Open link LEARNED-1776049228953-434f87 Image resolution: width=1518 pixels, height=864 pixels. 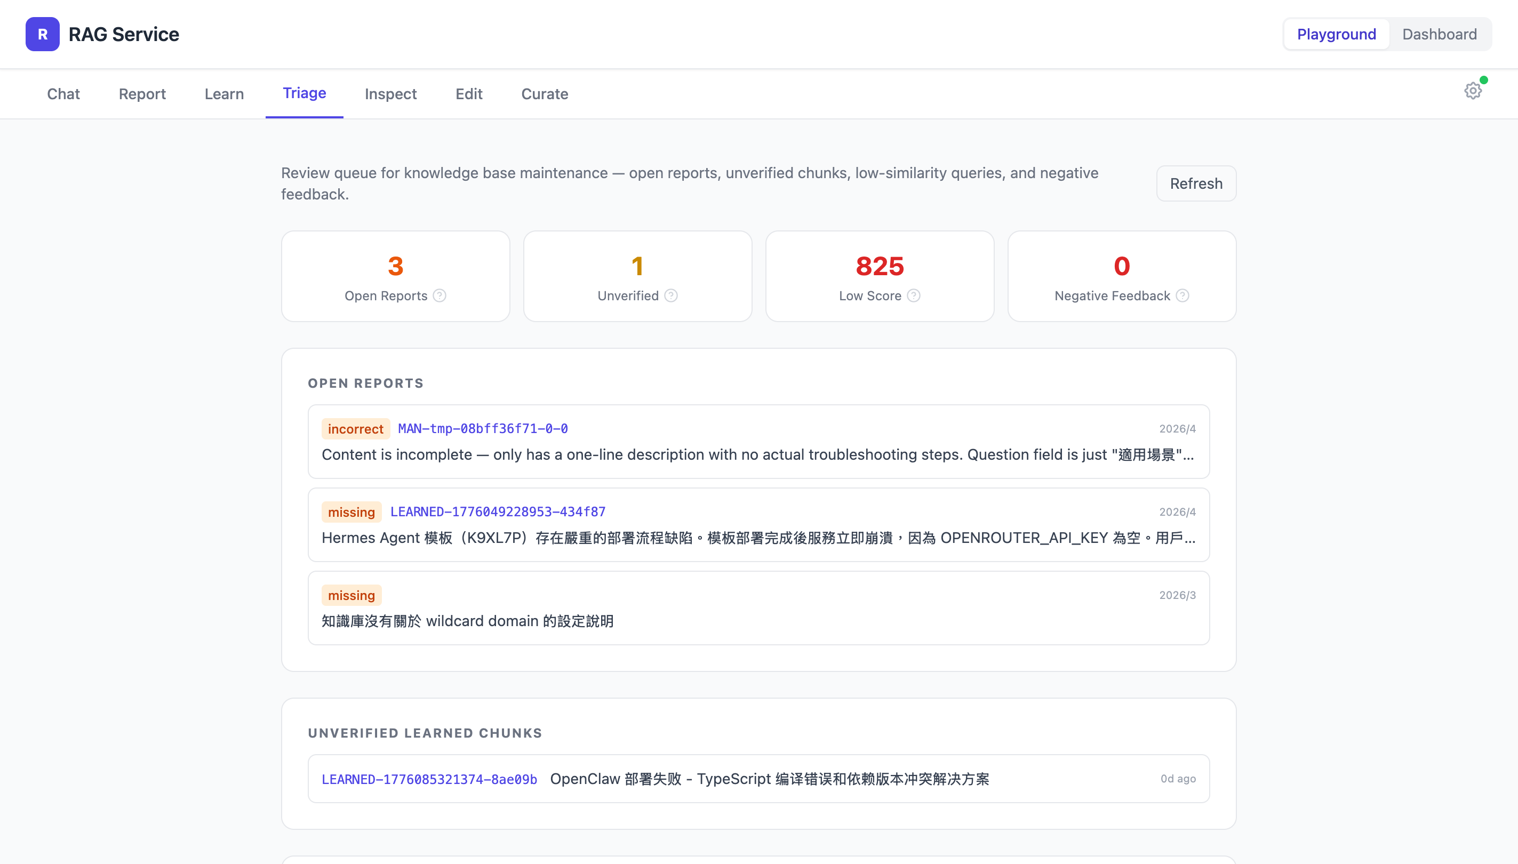497,511
